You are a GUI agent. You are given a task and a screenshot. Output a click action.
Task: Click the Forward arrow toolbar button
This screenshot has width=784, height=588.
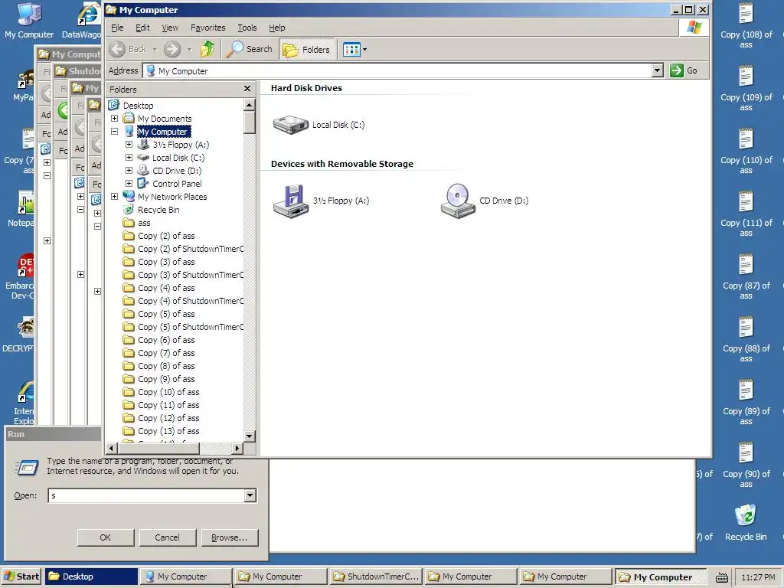[x=172, y=49]
